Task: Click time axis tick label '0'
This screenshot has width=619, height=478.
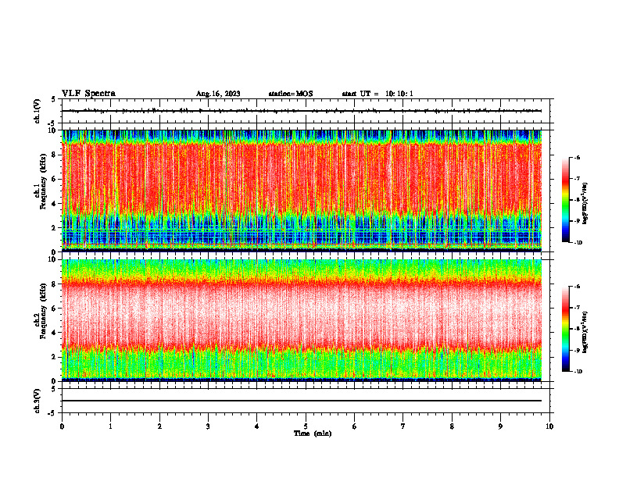Action: 62,426
